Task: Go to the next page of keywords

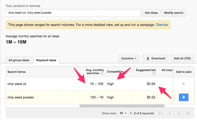Action: point(179,113)
